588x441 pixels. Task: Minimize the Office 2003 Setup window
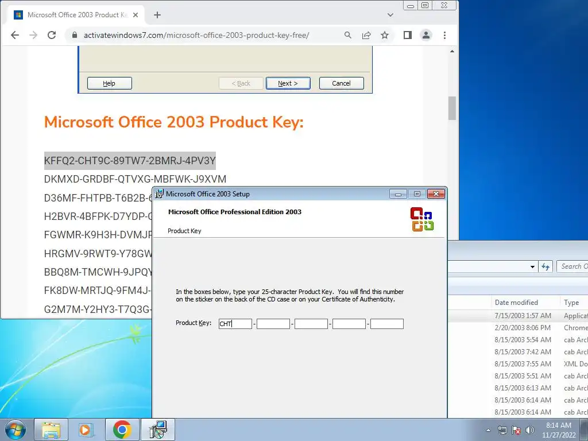pyautogui.click(x=399, y=194)
